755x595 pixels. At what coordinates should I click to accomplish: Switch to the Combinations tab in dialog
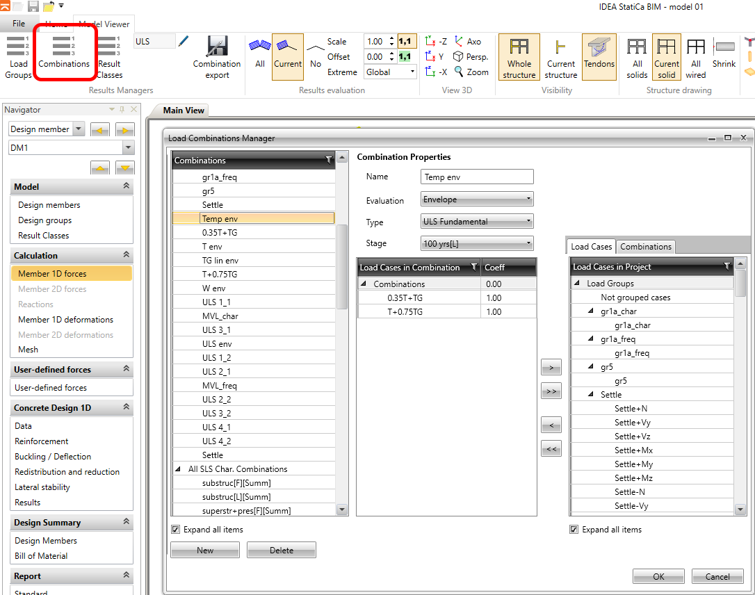(646, 247)
